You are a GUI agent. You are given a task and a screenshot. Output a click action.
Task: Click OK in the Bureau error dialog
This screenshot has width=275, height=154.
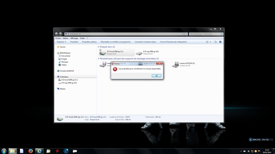coord(156,76)
